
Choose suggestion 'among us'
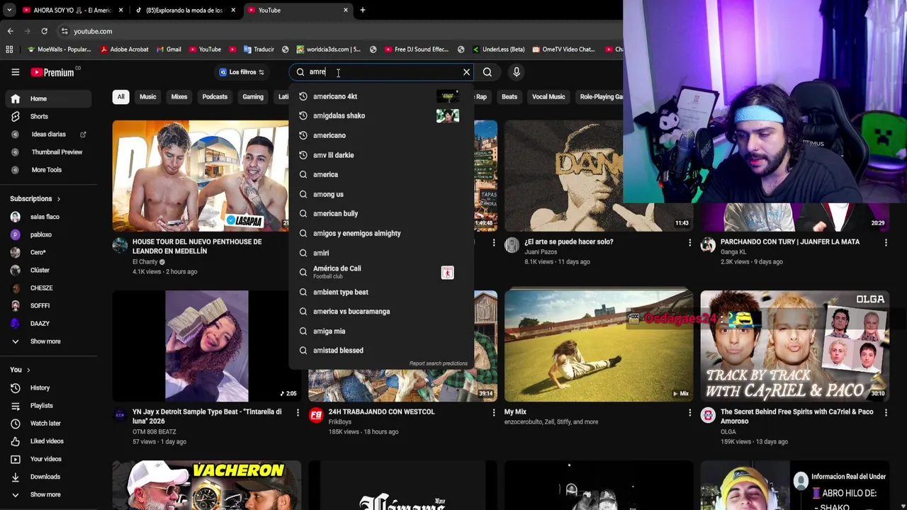point(381,194)
